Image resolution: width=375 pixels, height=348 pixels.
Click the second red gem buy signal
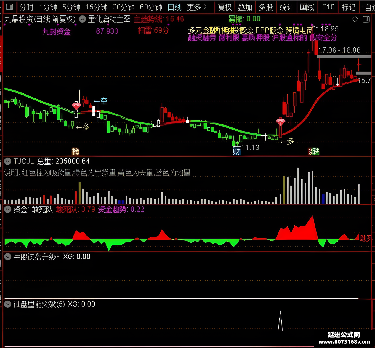click(281, 122)
